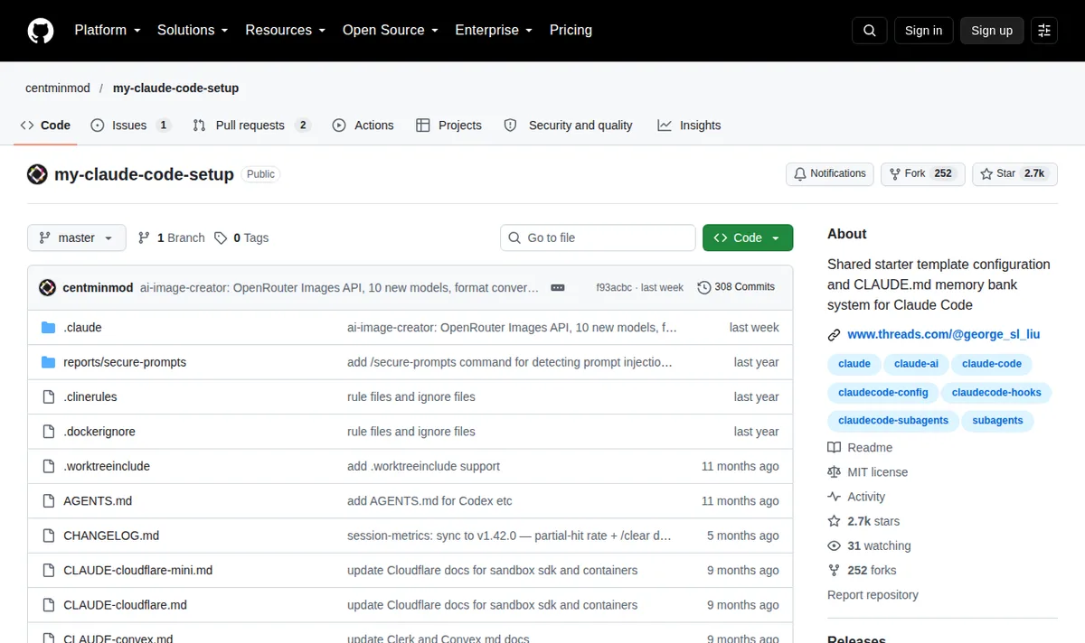
Task: Click the branch icon beside 1 Branch
Action: (144, 238)
